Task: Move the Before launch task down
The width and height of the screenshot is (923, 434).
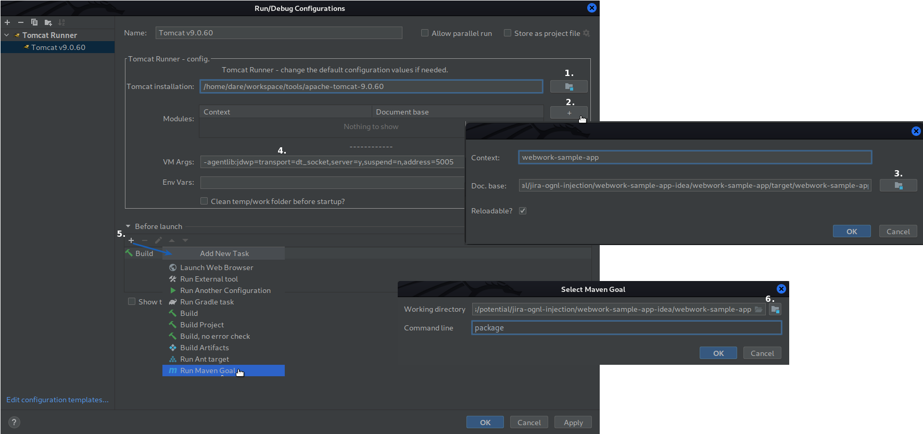Action: coord(185,240)
